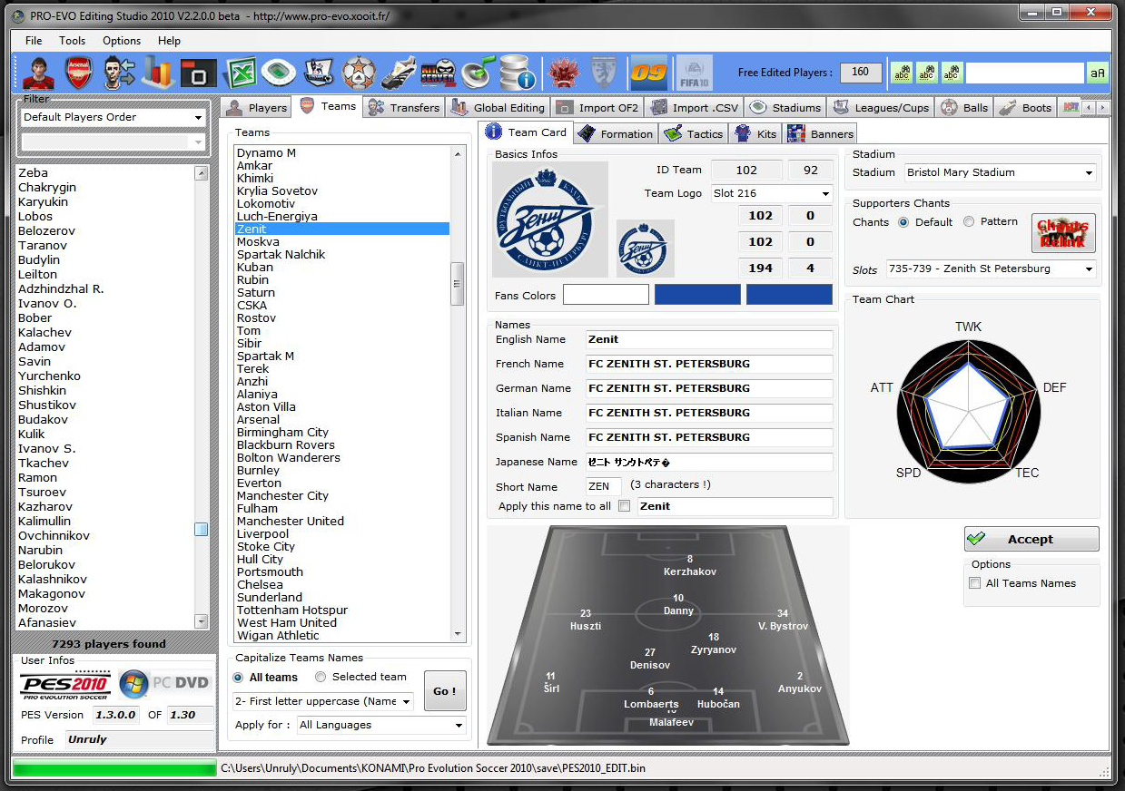Open the Formation sub-tab
Screen dimensions: 1125x791
coord(617,134)
